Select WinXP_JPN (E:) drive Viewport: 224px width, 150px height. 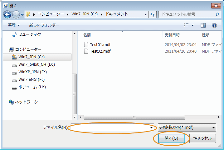[x=32, y=72]
